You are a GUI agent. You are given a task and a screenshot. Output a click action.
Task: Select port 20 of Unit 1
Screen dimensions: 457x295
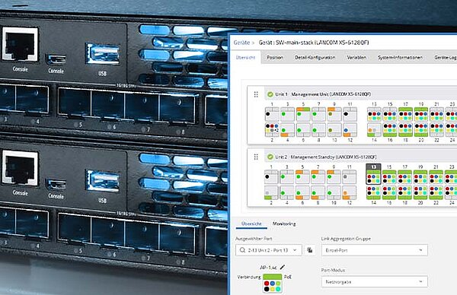tap(421, 130)
